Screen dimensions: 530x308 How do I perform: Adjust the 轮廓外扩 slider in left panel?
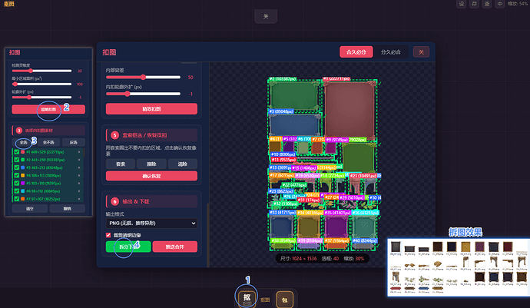(x=42, y=98)
